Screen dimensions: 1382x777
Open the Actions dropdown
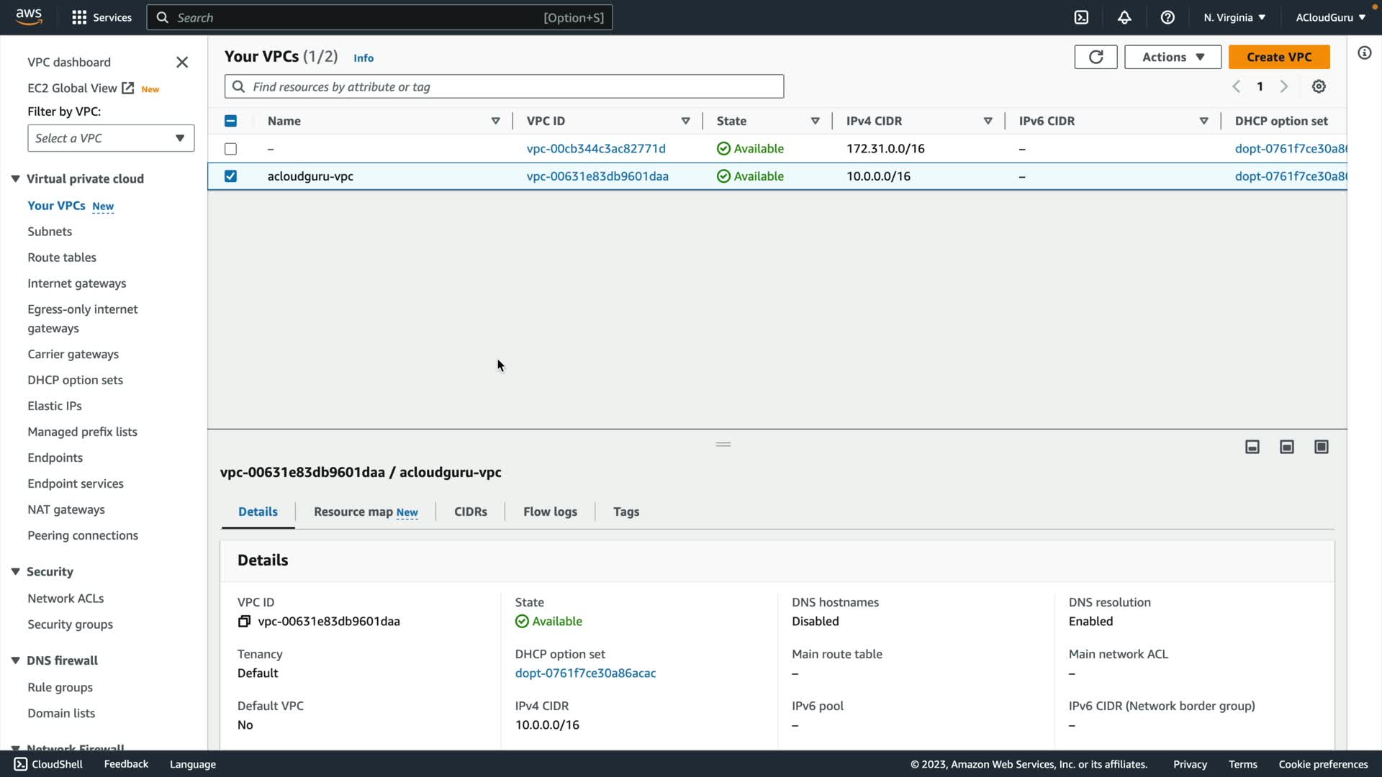[x=1173, y=57]
